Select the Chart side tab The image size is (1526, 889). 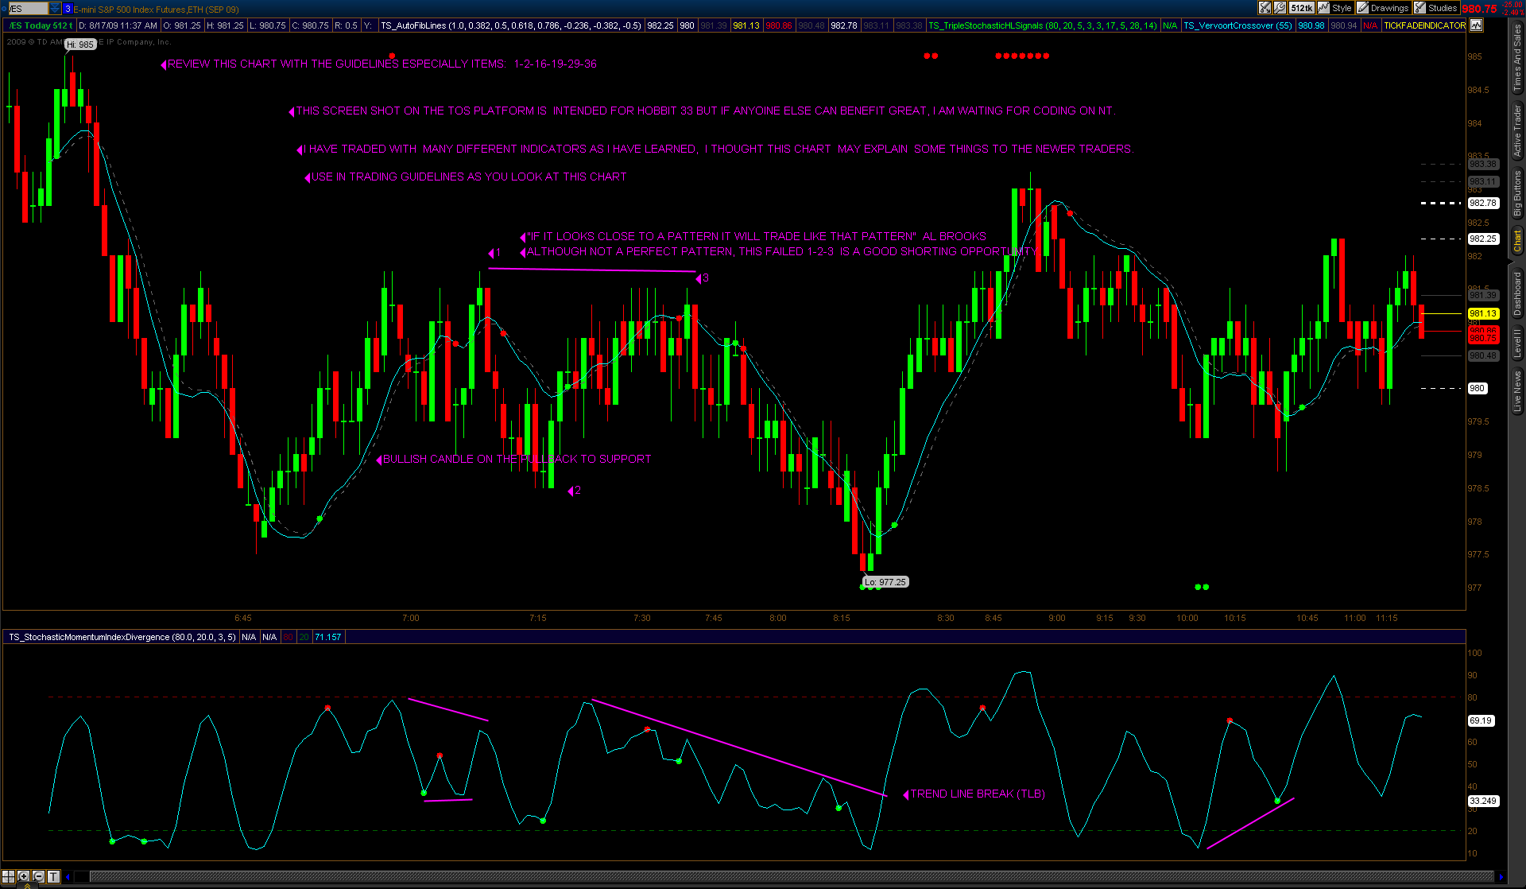pos(1516,241)
